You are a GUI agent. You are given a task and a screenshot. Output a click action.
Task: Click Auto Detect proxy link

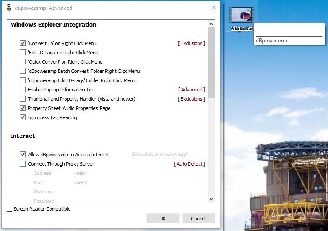click(x=189, y=164)
